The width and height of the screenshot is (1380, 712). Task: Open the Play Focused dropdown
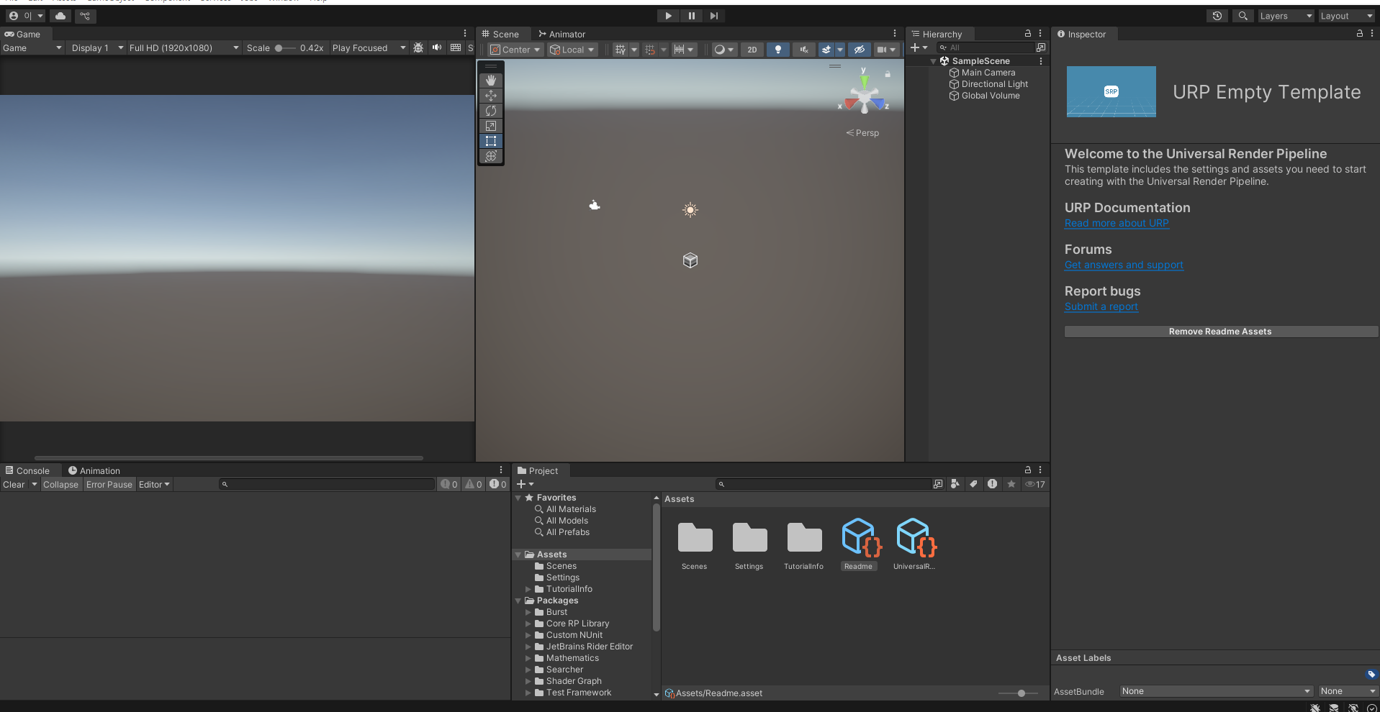point(369,48)
